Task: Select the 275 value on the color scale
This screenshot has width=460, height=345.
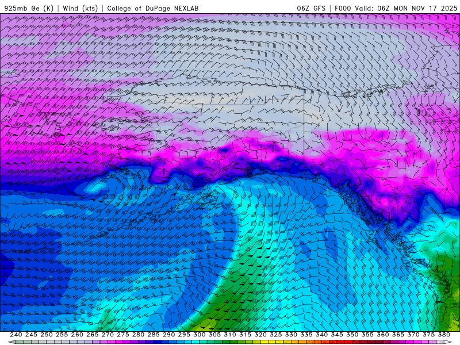Action: [x=122, y=335]
